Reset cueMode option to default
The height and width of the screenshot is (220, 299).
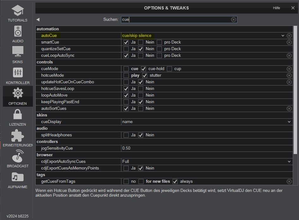[289, 69]
